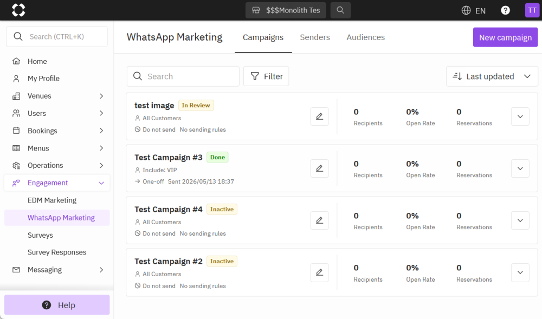Click the Inactive badge on Test Campaign #2
The width and height of the screenshot is (542, 319).
pos(222,261)
